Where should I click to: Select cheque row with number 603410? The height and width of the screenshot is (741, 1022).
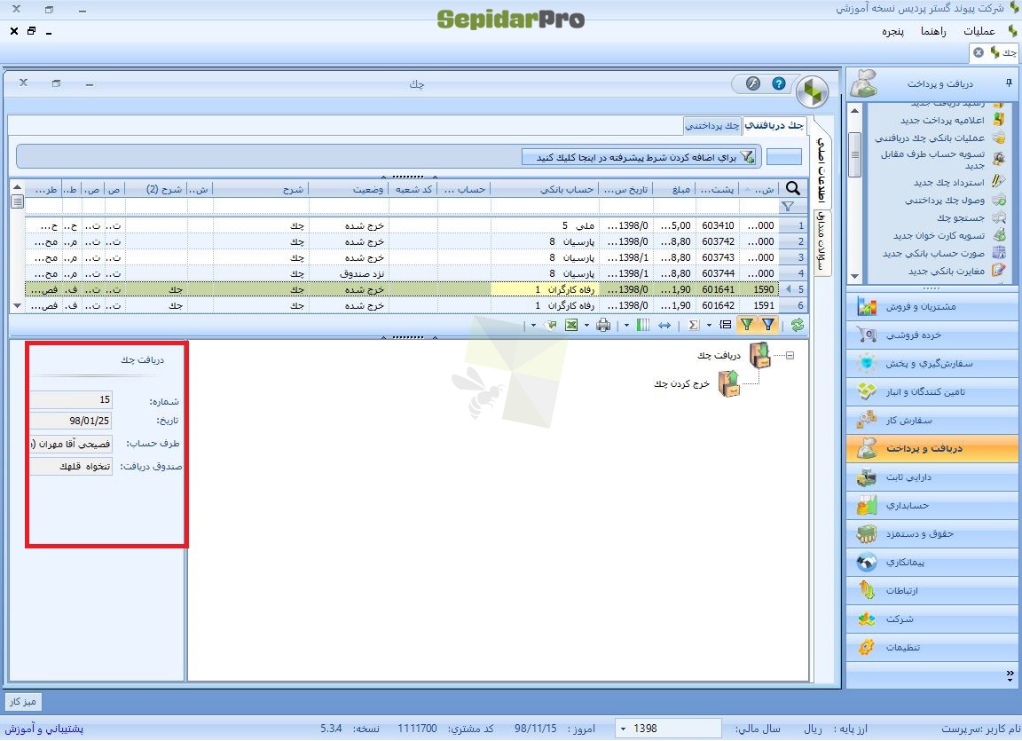402,225
